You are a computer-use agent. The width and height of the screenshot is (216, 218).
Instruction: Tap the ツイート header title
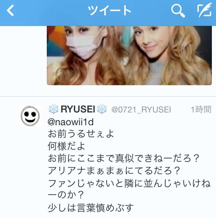tap(109, 10)
